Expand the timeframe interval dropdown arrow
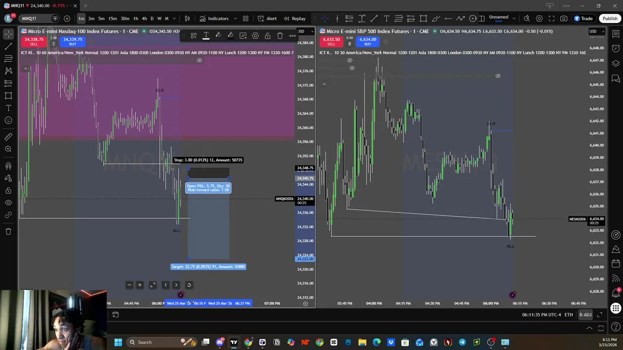The image size is (623, 350). click(x=174, y=18)
